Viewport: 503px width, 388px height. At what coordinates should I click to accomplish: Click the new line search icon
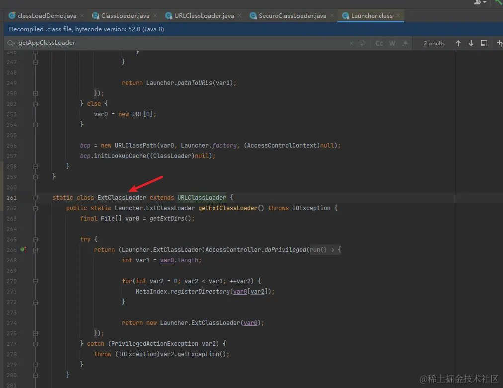pyautogui.click(x=362, y=43)
